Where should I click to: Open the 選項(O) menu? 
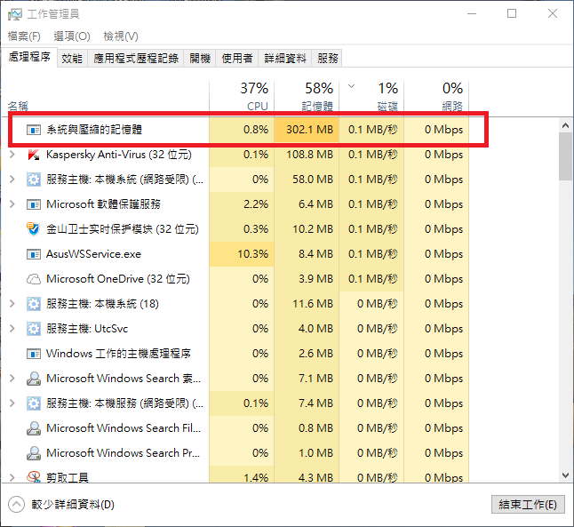tap(72, 36)
